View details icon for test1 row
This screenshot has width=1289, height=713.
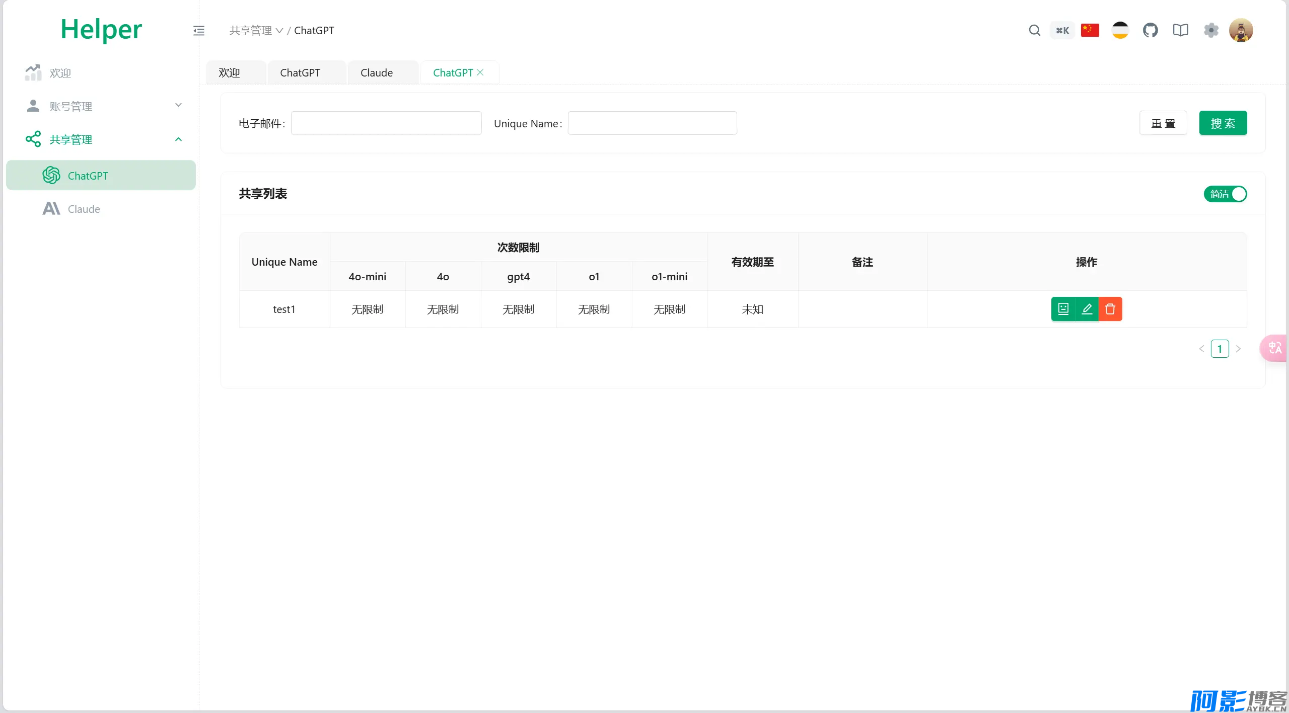1063,309
